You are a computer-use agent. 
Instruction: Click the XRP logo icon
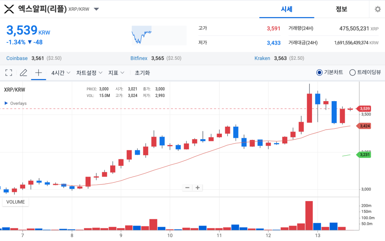click(x=9, y=9)
